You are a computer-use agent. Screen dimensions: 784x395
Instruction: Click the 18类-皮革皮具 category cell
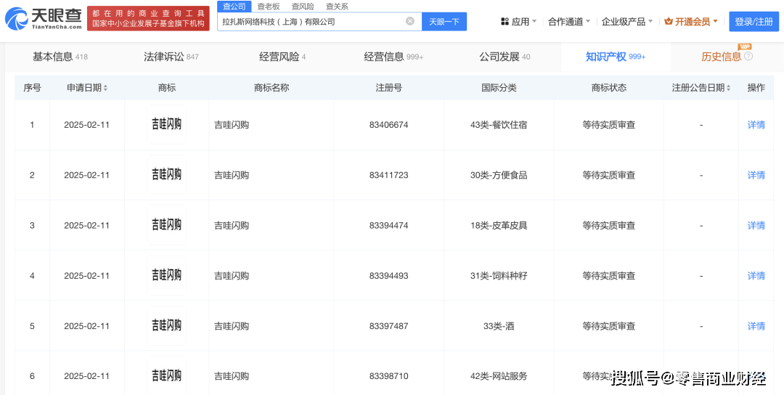coord(499,226)
